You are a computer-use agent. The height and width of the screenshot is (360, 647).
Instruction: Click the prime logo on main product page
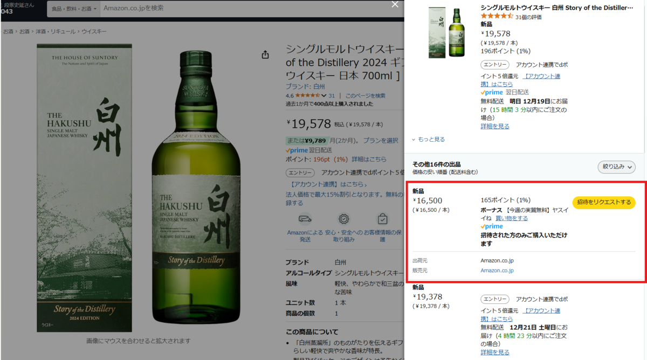click(x=297, y=150)
